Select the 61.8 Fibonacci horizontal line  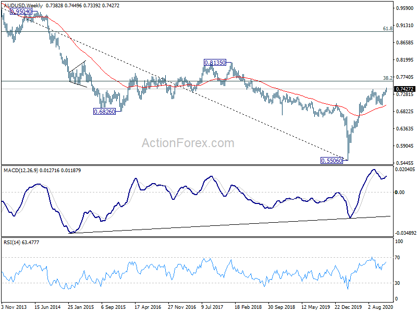[197, 31]
